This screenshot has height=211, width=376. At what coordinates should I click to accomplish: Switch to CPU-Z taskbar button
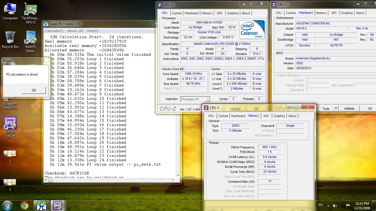pos(58,205)
